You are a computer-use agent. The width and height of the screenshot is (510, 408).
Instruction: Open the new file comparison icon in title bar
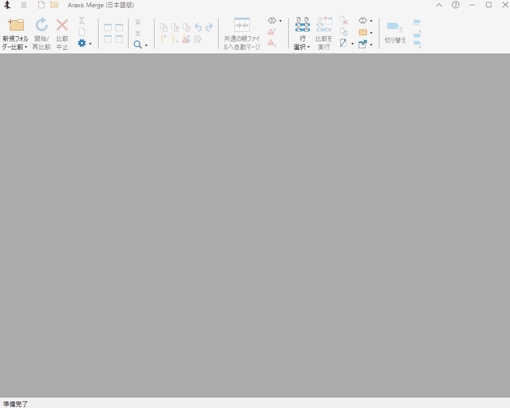click(41, 5)
